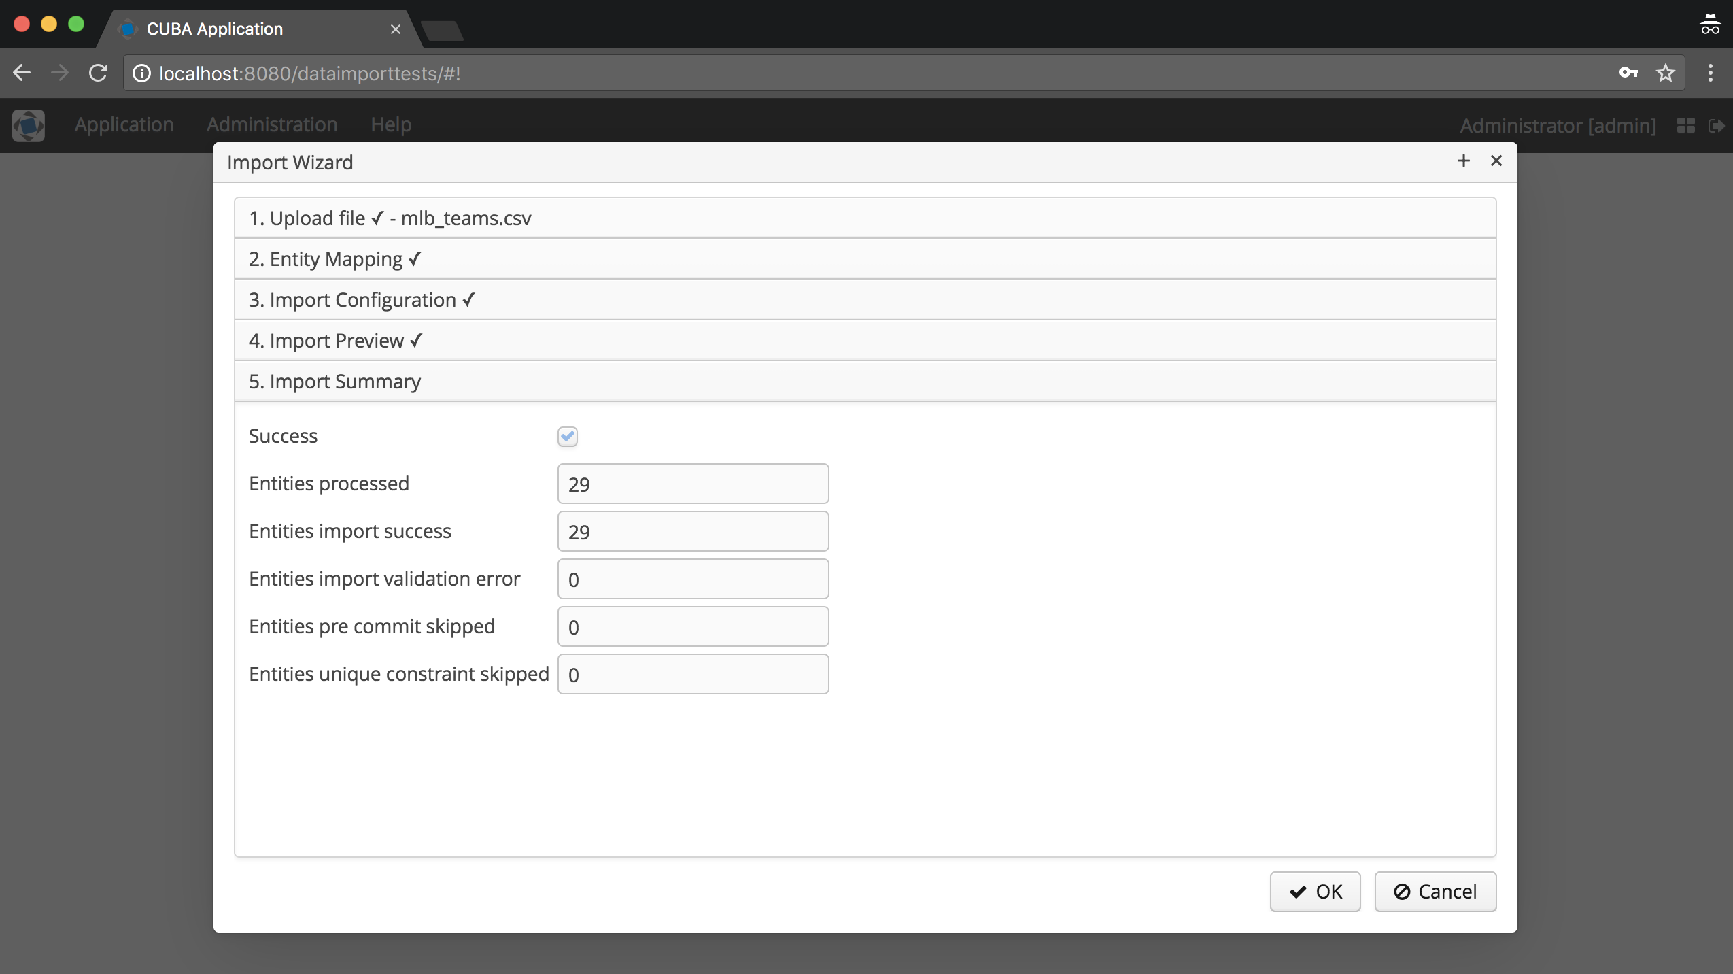Viewport: 1733px width, 974px height.
Task: Click the Entities unique constraint skipped label
Action: point(399,674)
